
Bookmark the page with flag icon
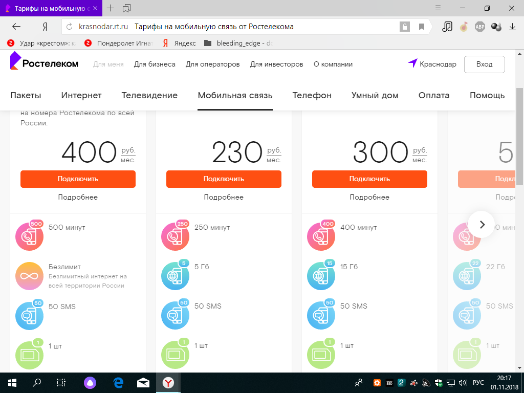(x=422, y=27)
